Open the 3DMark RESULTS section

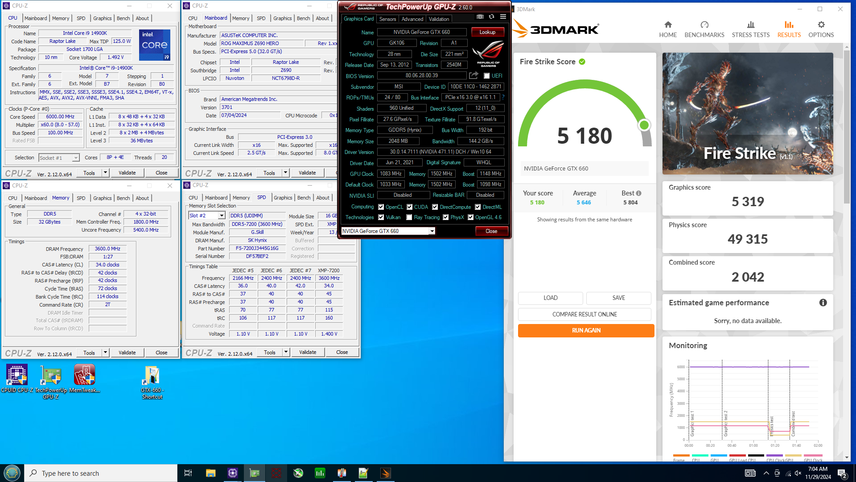point(789,29)
